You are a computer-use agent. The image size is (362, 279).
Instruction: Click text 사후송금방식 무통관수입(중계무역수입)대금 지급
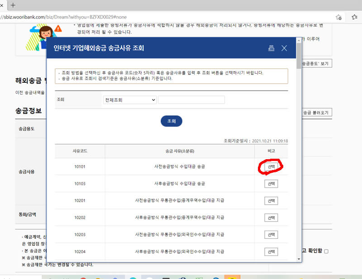point(180,218)
